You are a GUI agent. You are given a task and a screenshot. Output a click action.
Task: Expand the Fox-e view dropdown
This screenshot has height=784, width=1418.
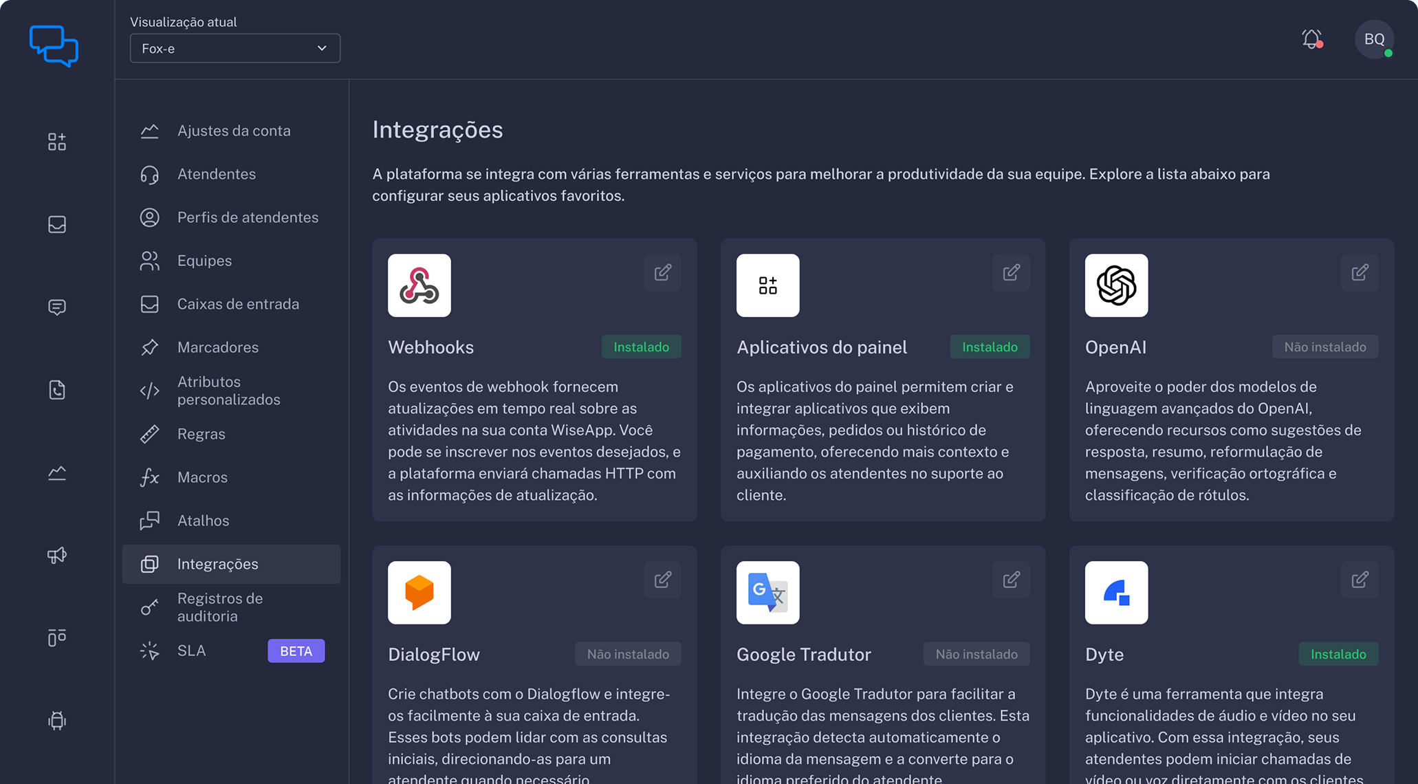234,48
